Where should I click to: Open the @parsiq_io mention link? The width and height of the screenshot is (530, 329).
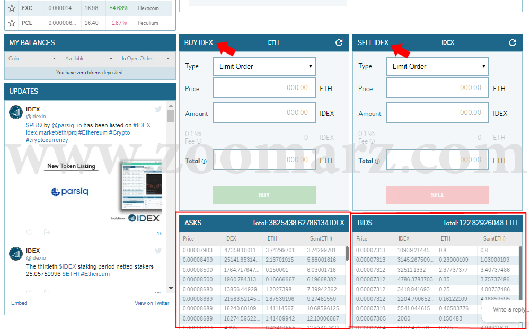67,126
